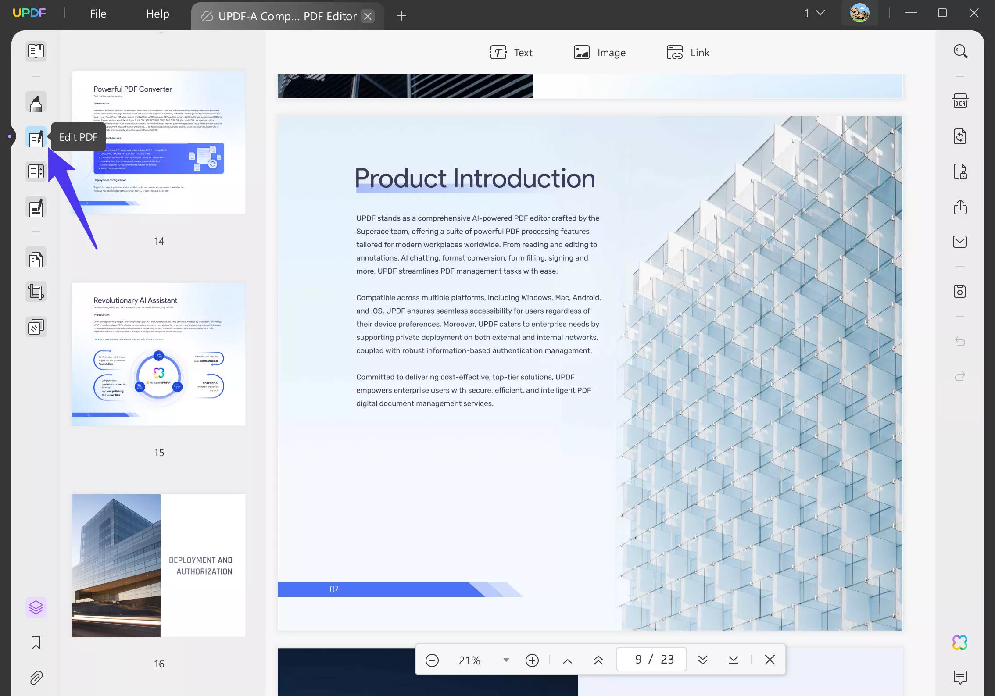Click the Share via email icon
Screen dimensions: 995x696
tap(960, 241)
